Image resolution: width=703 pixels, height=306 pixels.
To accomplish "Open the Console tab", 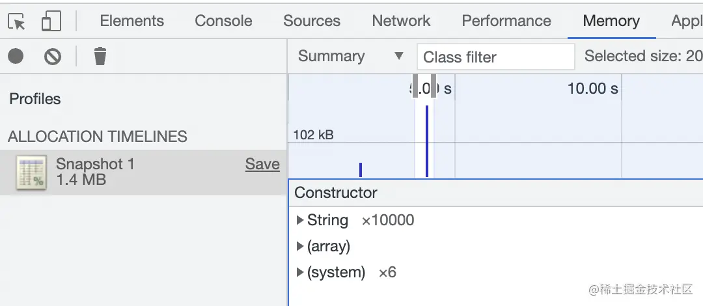I will point(223,21).
